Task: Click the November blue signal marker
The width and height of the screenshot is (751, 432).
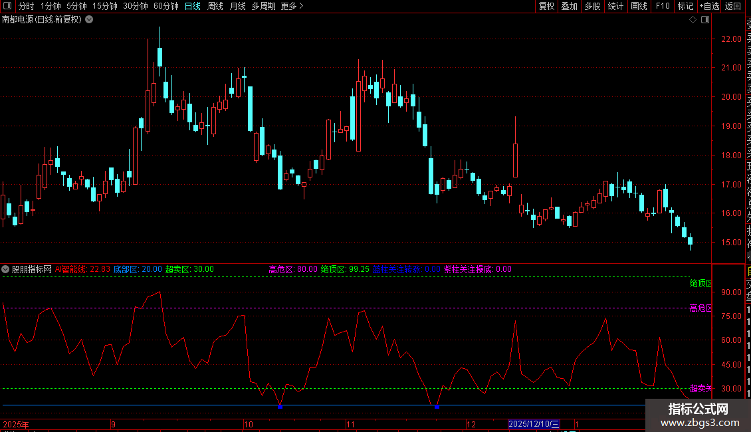Action: (437, 407)
